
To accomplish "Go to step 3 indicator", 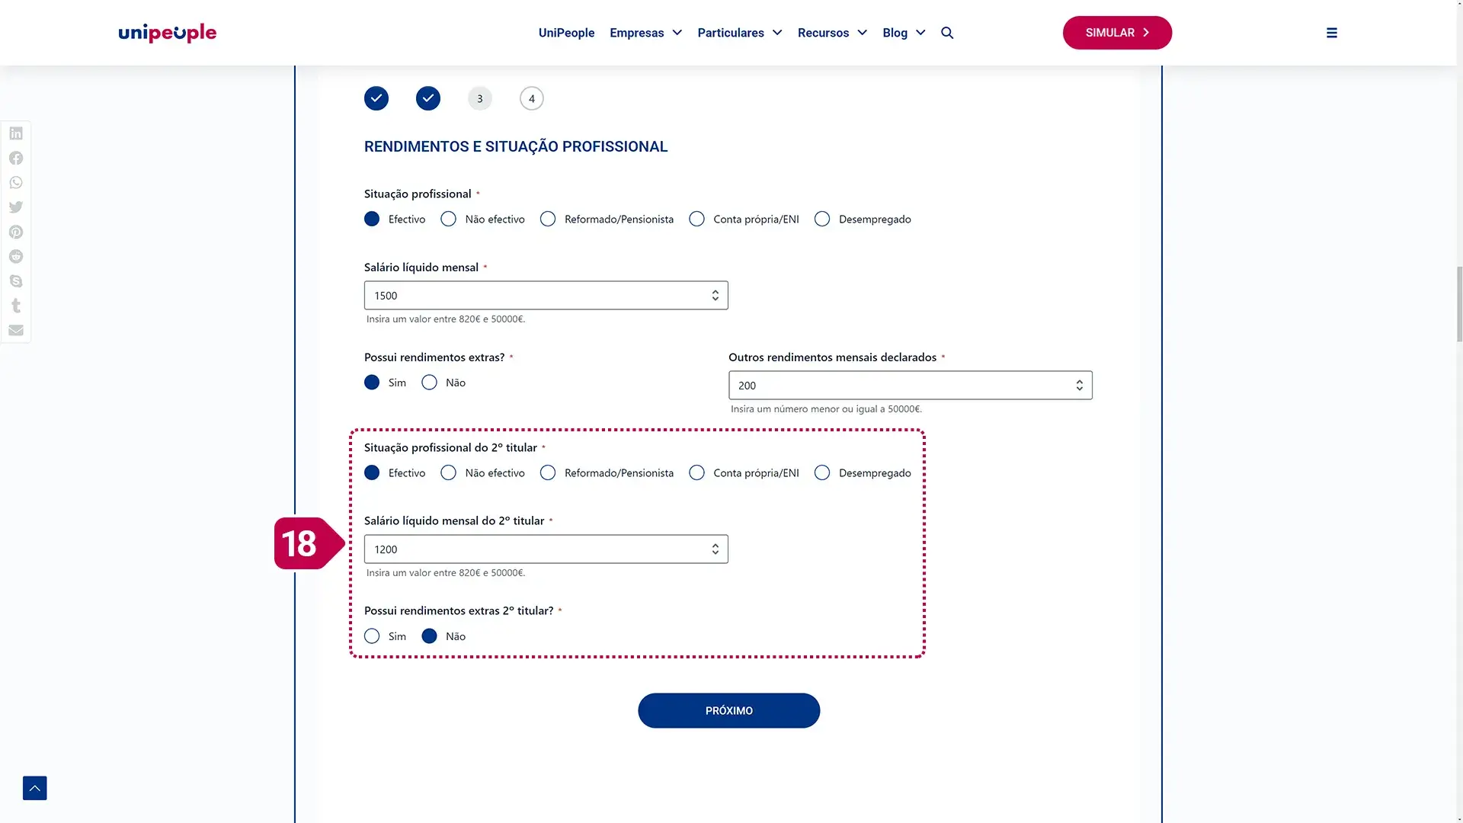I will coord(480,99).
